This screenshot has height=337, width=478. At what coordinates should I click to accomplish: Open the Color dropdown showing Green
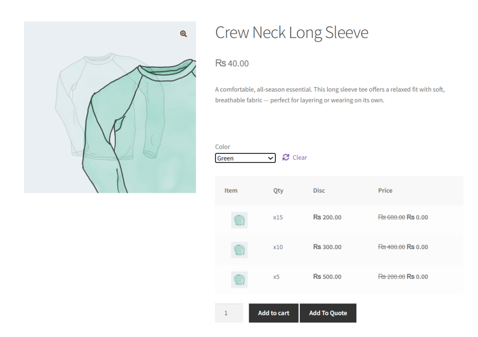tap(245, 158)
